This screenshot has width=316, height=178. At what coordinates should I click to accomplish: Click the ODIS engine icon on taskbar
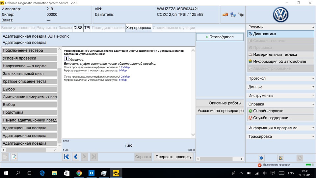click(x=116, y=173)
